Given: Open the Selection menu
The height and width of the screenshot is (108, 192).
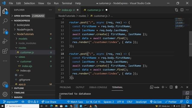Looking at the screenshot, I should 29,3.
